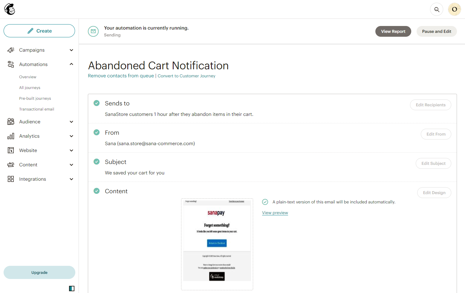
Task: Expand the Audience menu chevron
Action: [x=71, y=122]
